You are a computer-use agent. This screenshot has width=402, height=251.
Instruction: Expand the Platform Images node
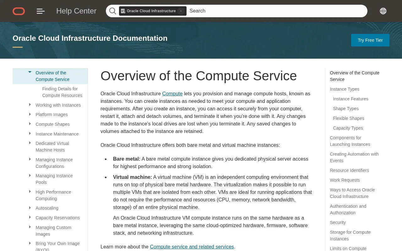(30, 114)
